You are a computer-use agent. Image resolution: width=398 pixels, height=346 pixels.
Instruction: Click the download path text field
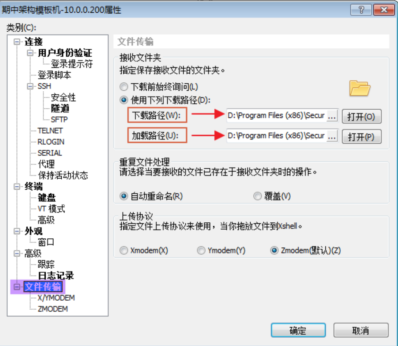(x=276, y=116)
